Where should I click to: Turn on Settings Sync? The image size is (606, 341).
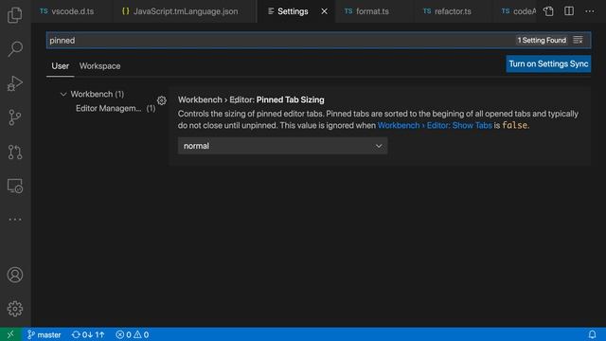(548, 63)
